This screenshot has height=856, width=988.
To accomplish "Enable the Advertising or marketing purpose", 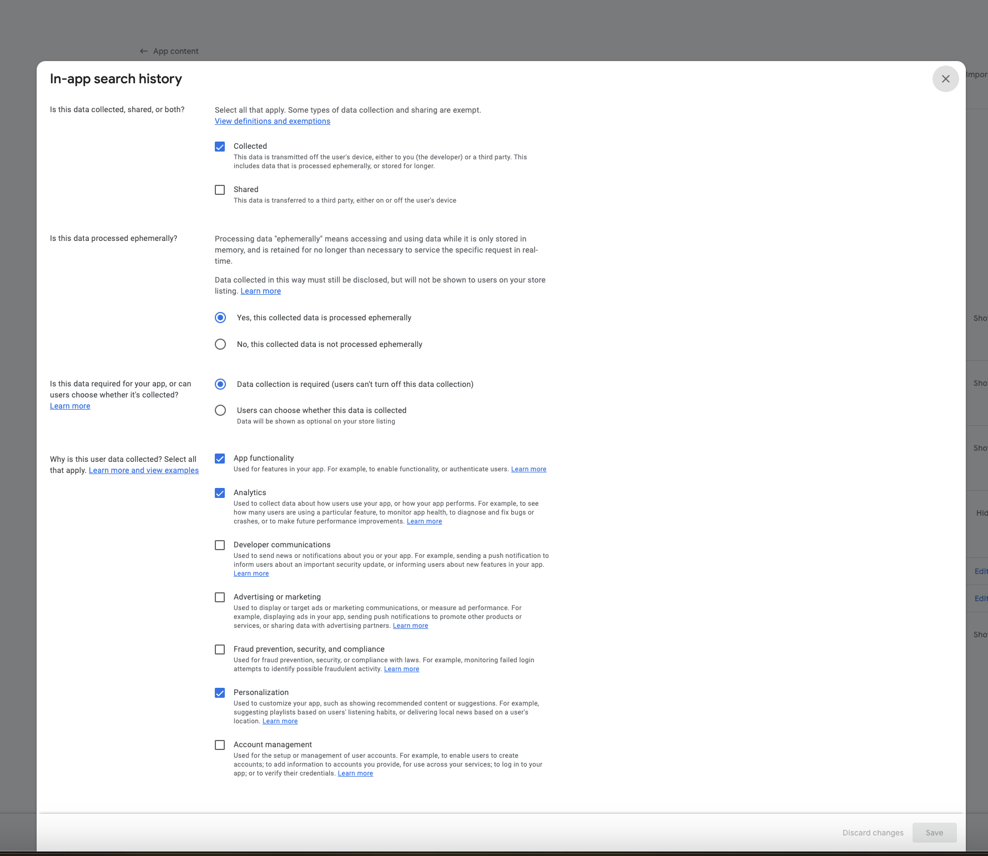I will (220, 597).
